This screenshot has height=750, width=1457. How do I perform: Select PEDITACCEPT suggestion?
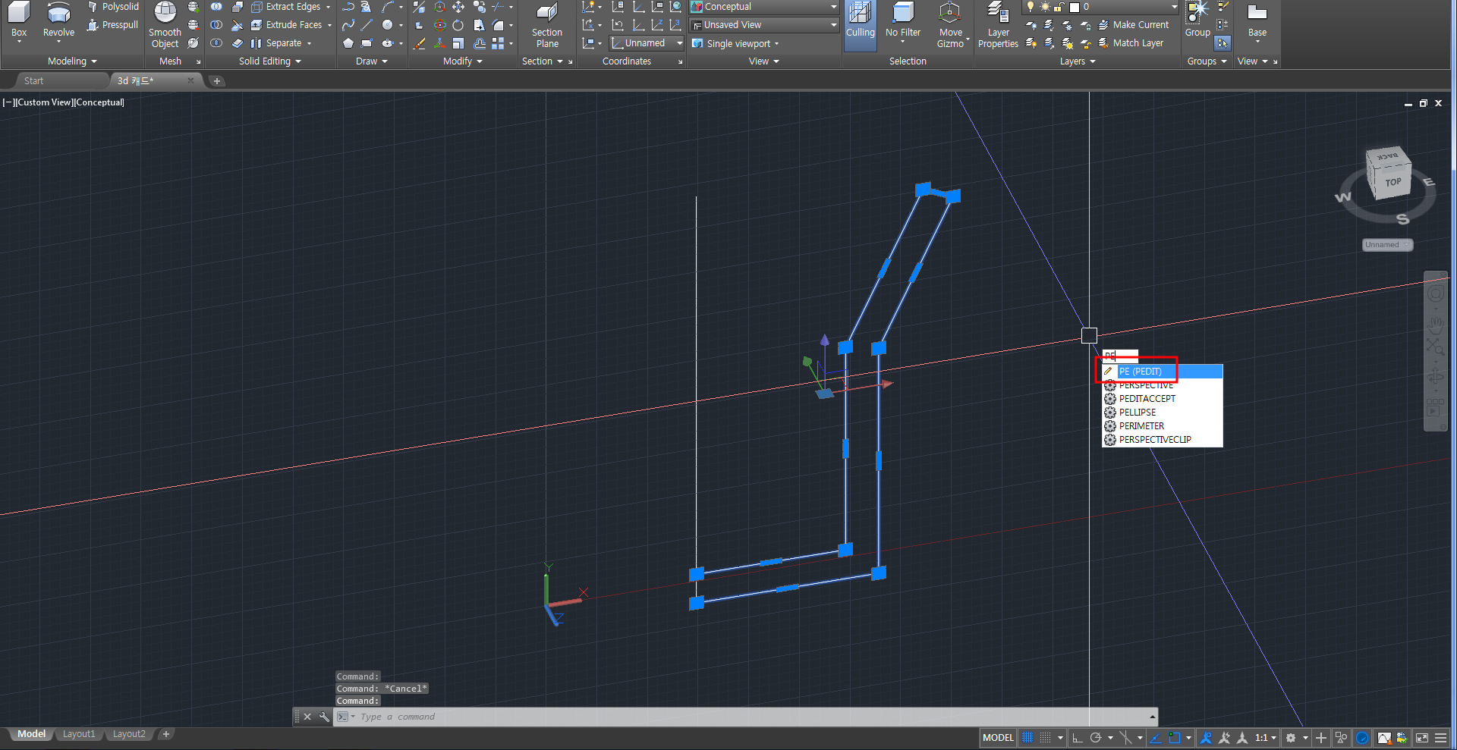pyautogui.click(x=1162, y=399)
